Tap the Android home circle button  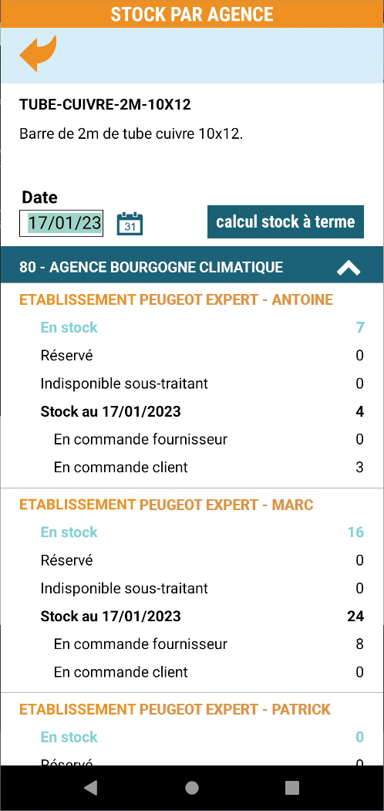click(192, 787)
